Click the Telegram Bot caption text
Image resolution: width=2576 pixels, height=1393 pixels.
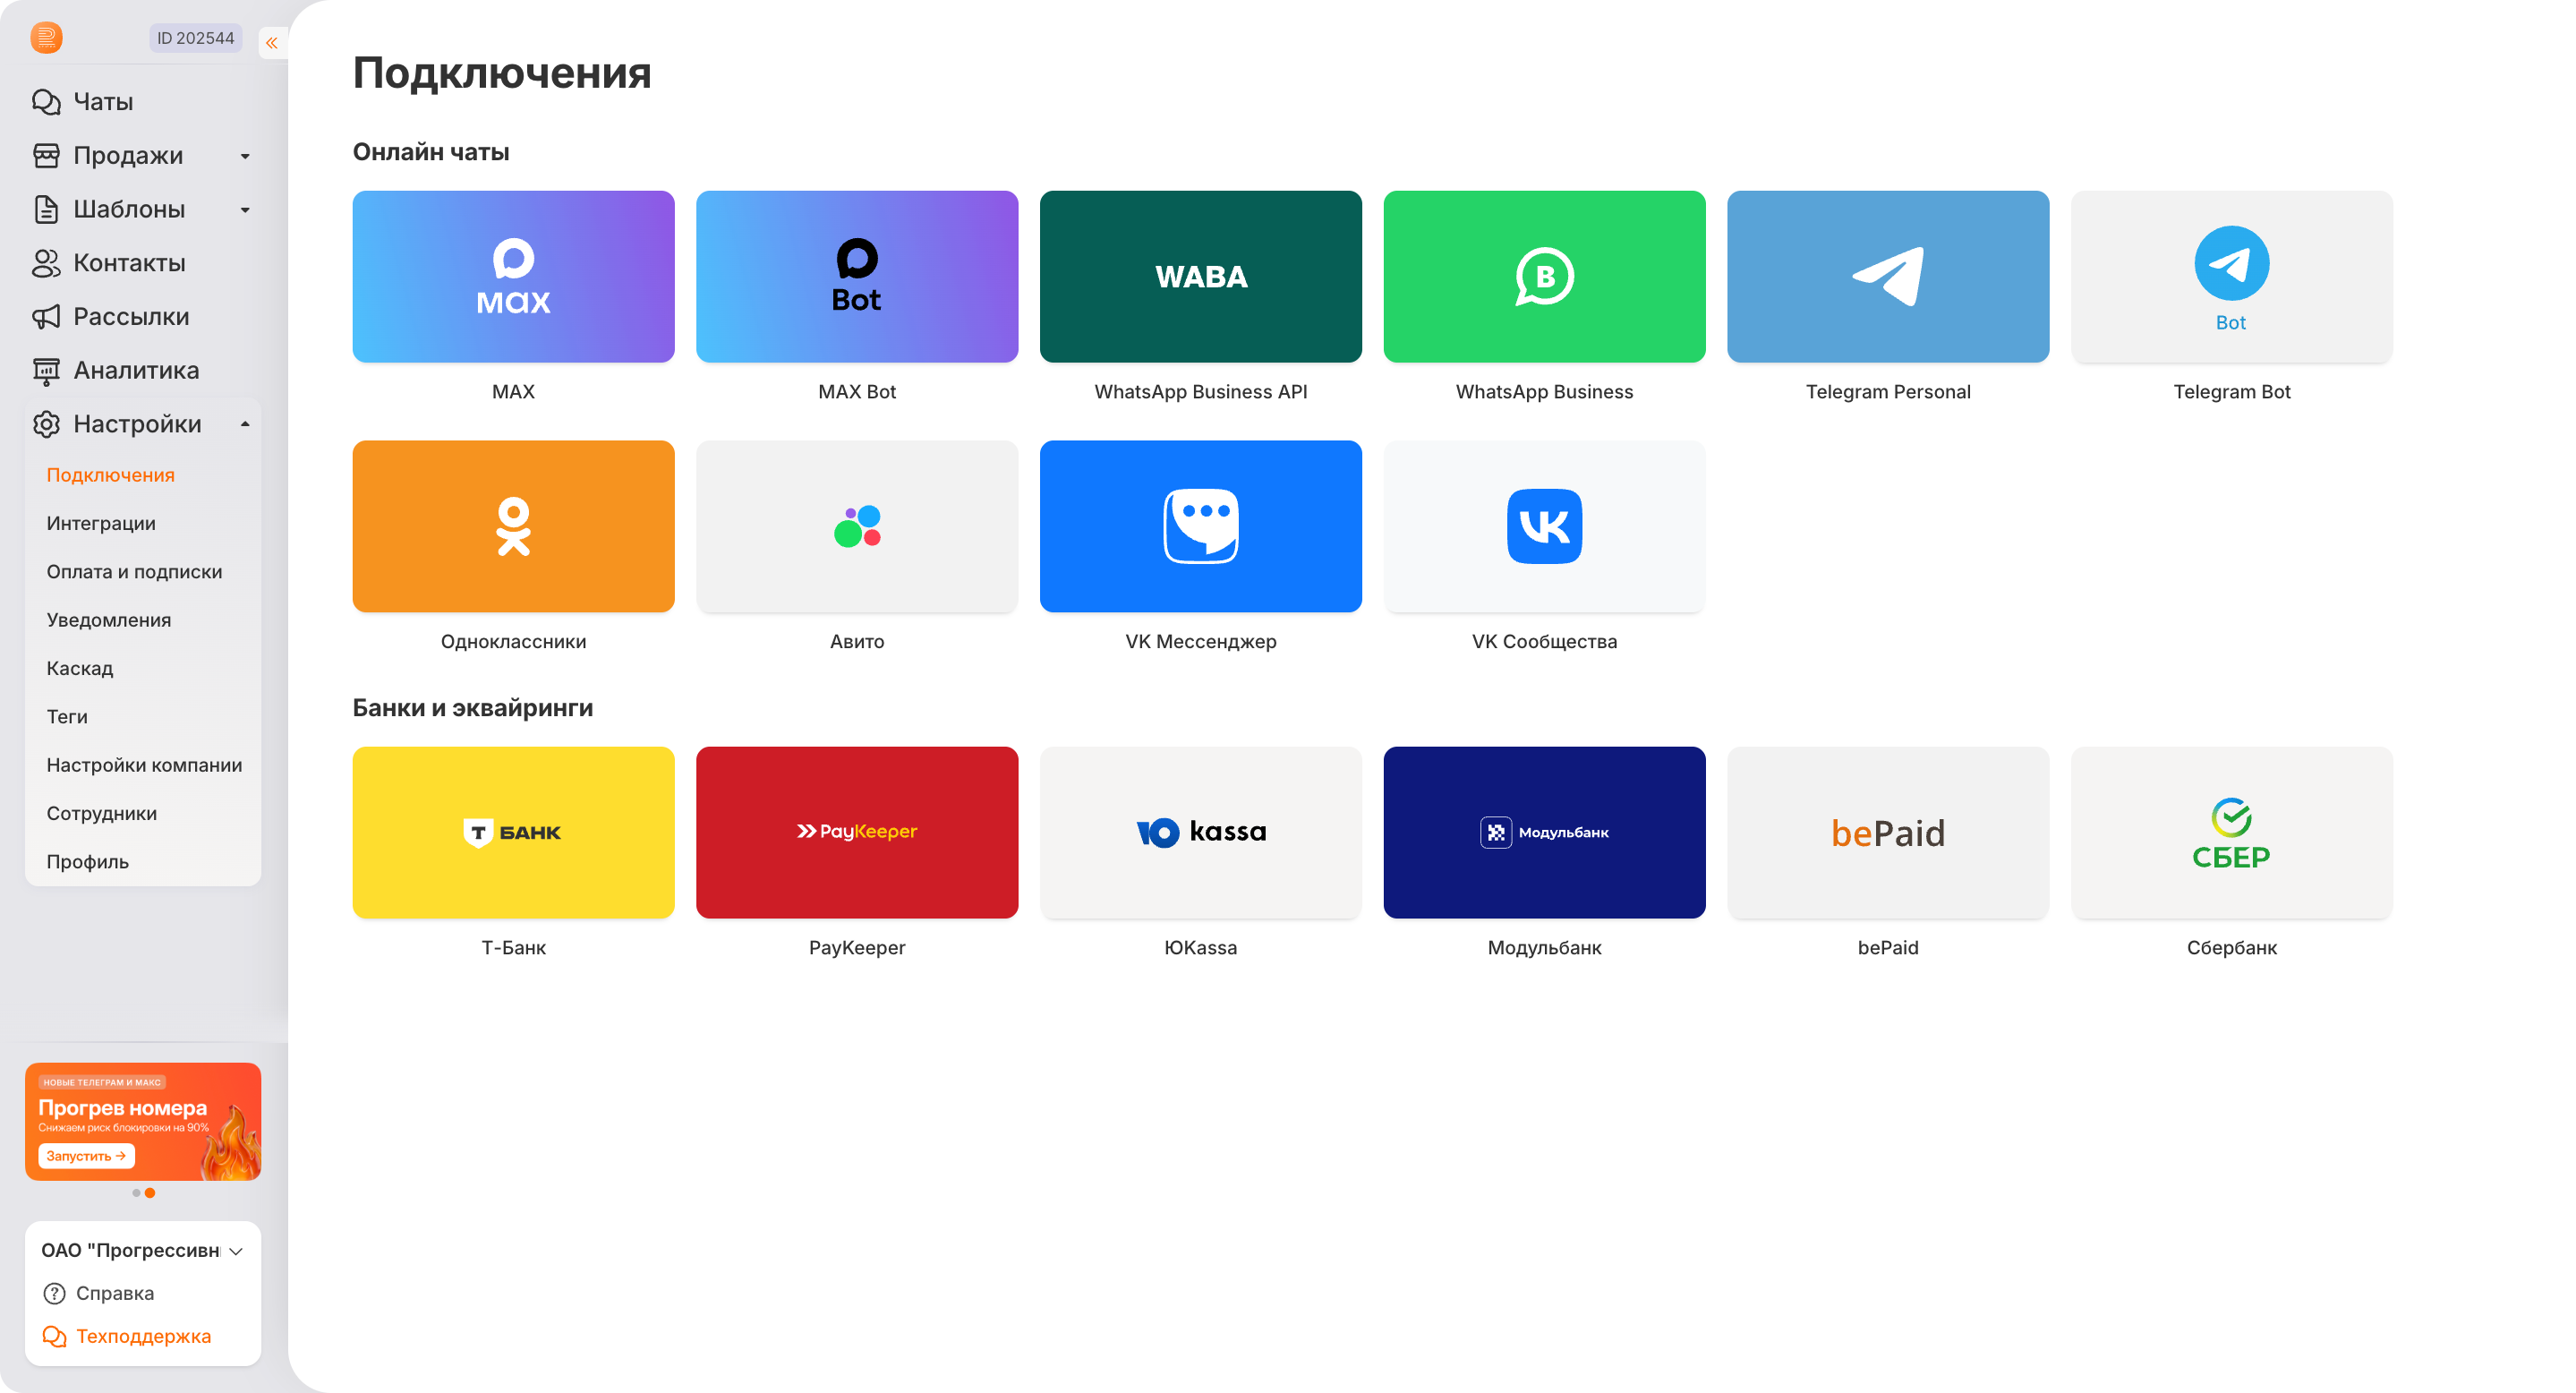tap(2231, 392)
